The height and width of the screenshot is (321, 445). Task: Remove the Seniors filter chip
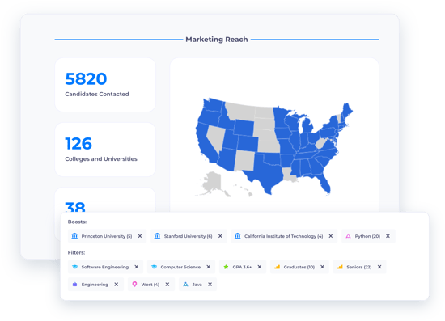(379, 267)
